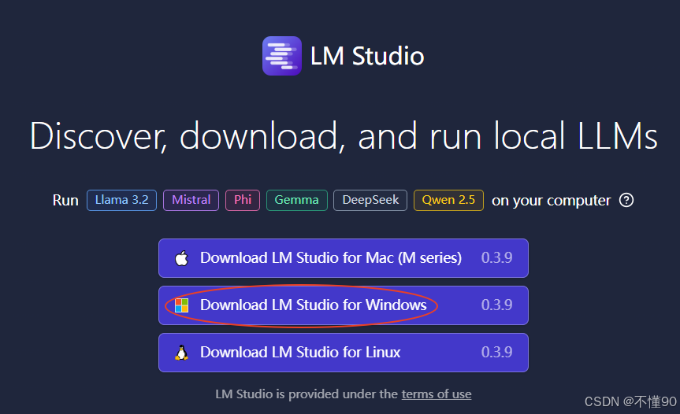Click the help question mark icon
The width and height of the screenshot is (680, 414).
tap(626, 200)
